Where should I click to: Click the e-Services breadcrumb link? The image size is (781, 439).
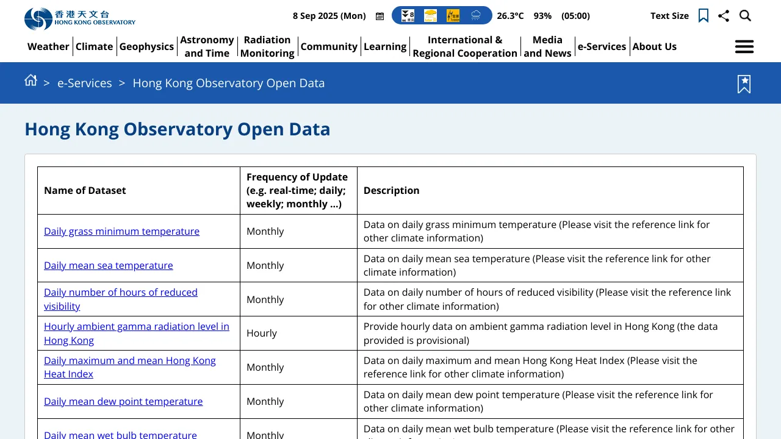tap(85, 83)
